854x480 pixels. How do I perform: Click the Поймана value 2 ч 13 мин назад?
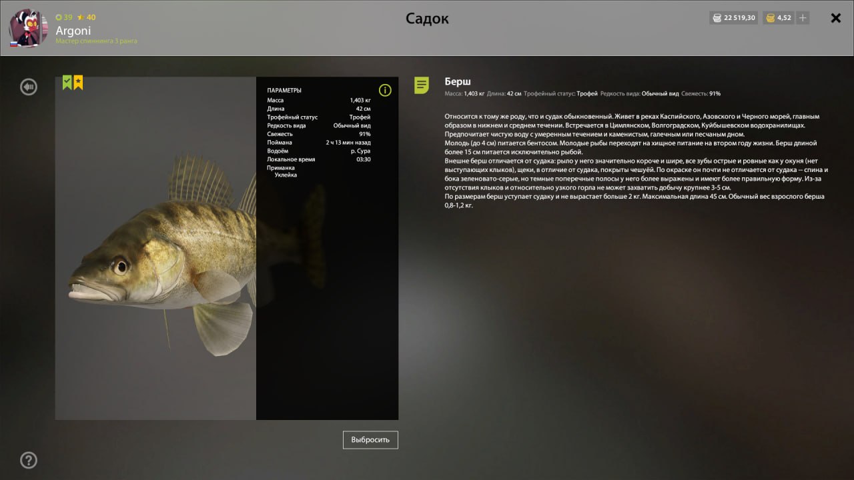[x=348, y=143]
